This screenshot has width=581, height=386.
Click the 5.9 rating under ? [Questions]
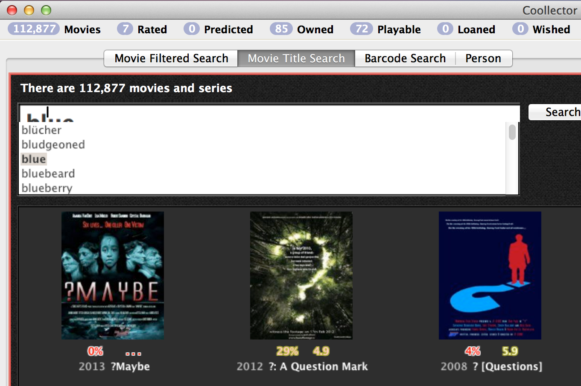(510, 351)
